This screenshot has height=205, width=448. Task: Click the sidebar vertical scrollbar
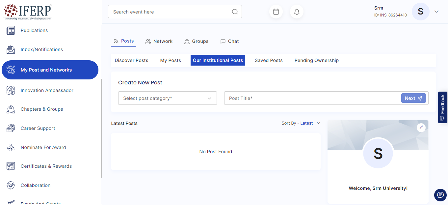coord(101,129)
